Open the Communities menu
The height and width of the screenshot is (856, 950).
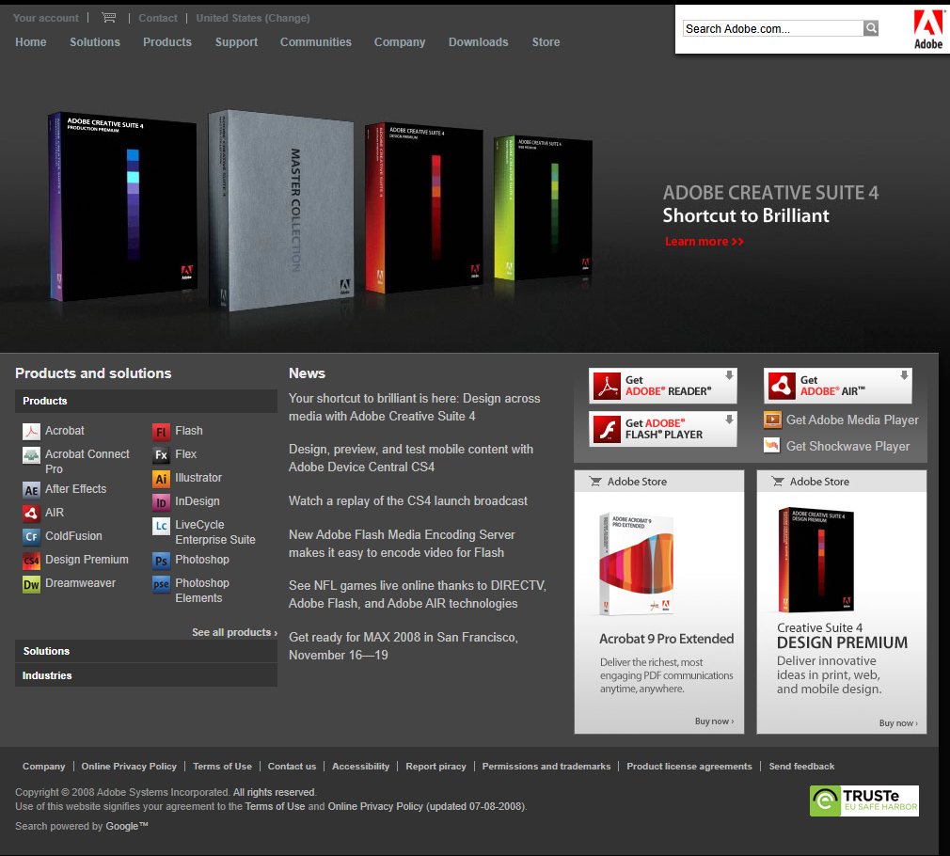pos(316,41)
